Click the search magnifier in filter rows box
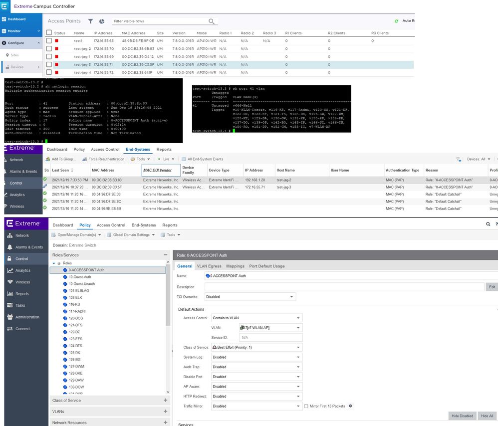Screen dimensions: 498x426 pos(212,21)
